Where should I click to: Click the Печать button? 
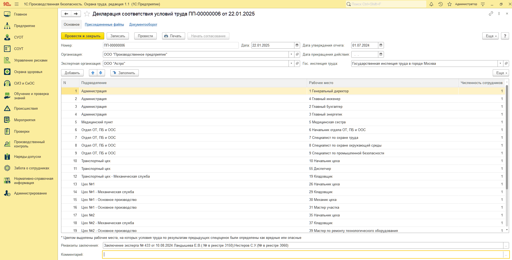click(173, 36)
